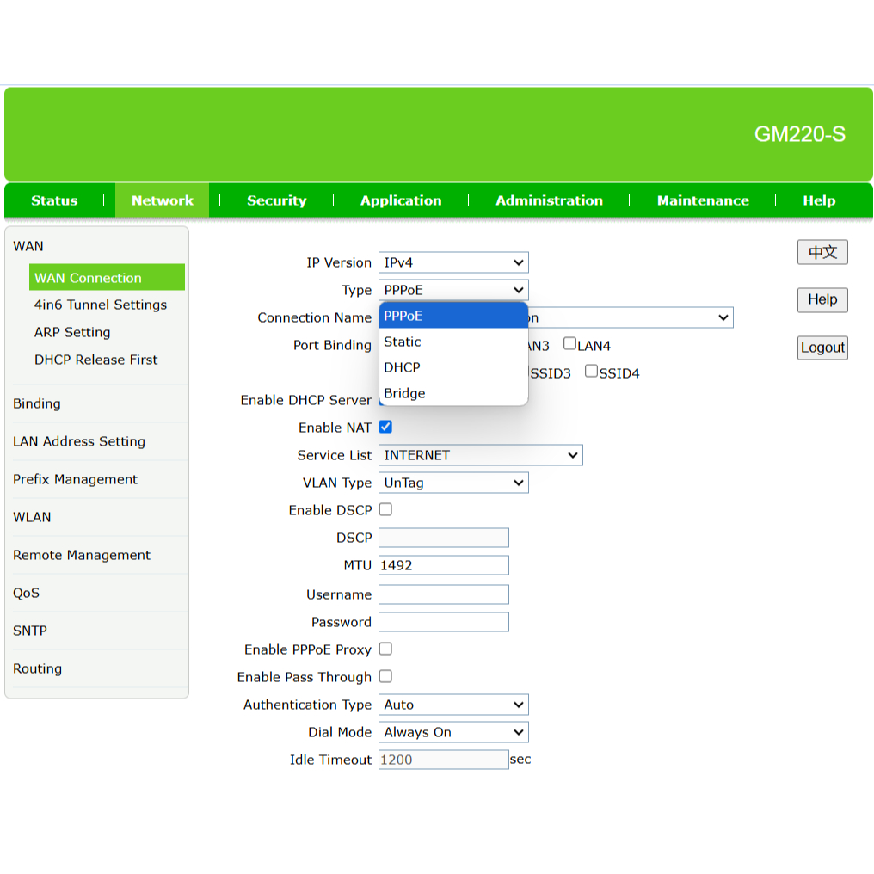Expand the Dial Mode dropdown
This screenshot has width=874, height=874.
pos(453,732)
